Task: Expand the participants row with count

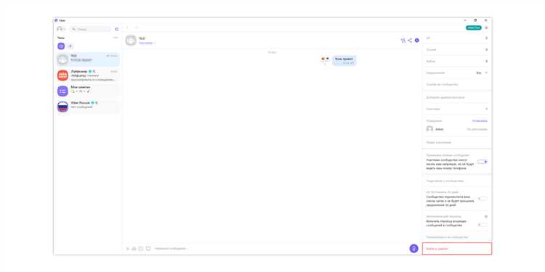Action: tap(457, 109)
